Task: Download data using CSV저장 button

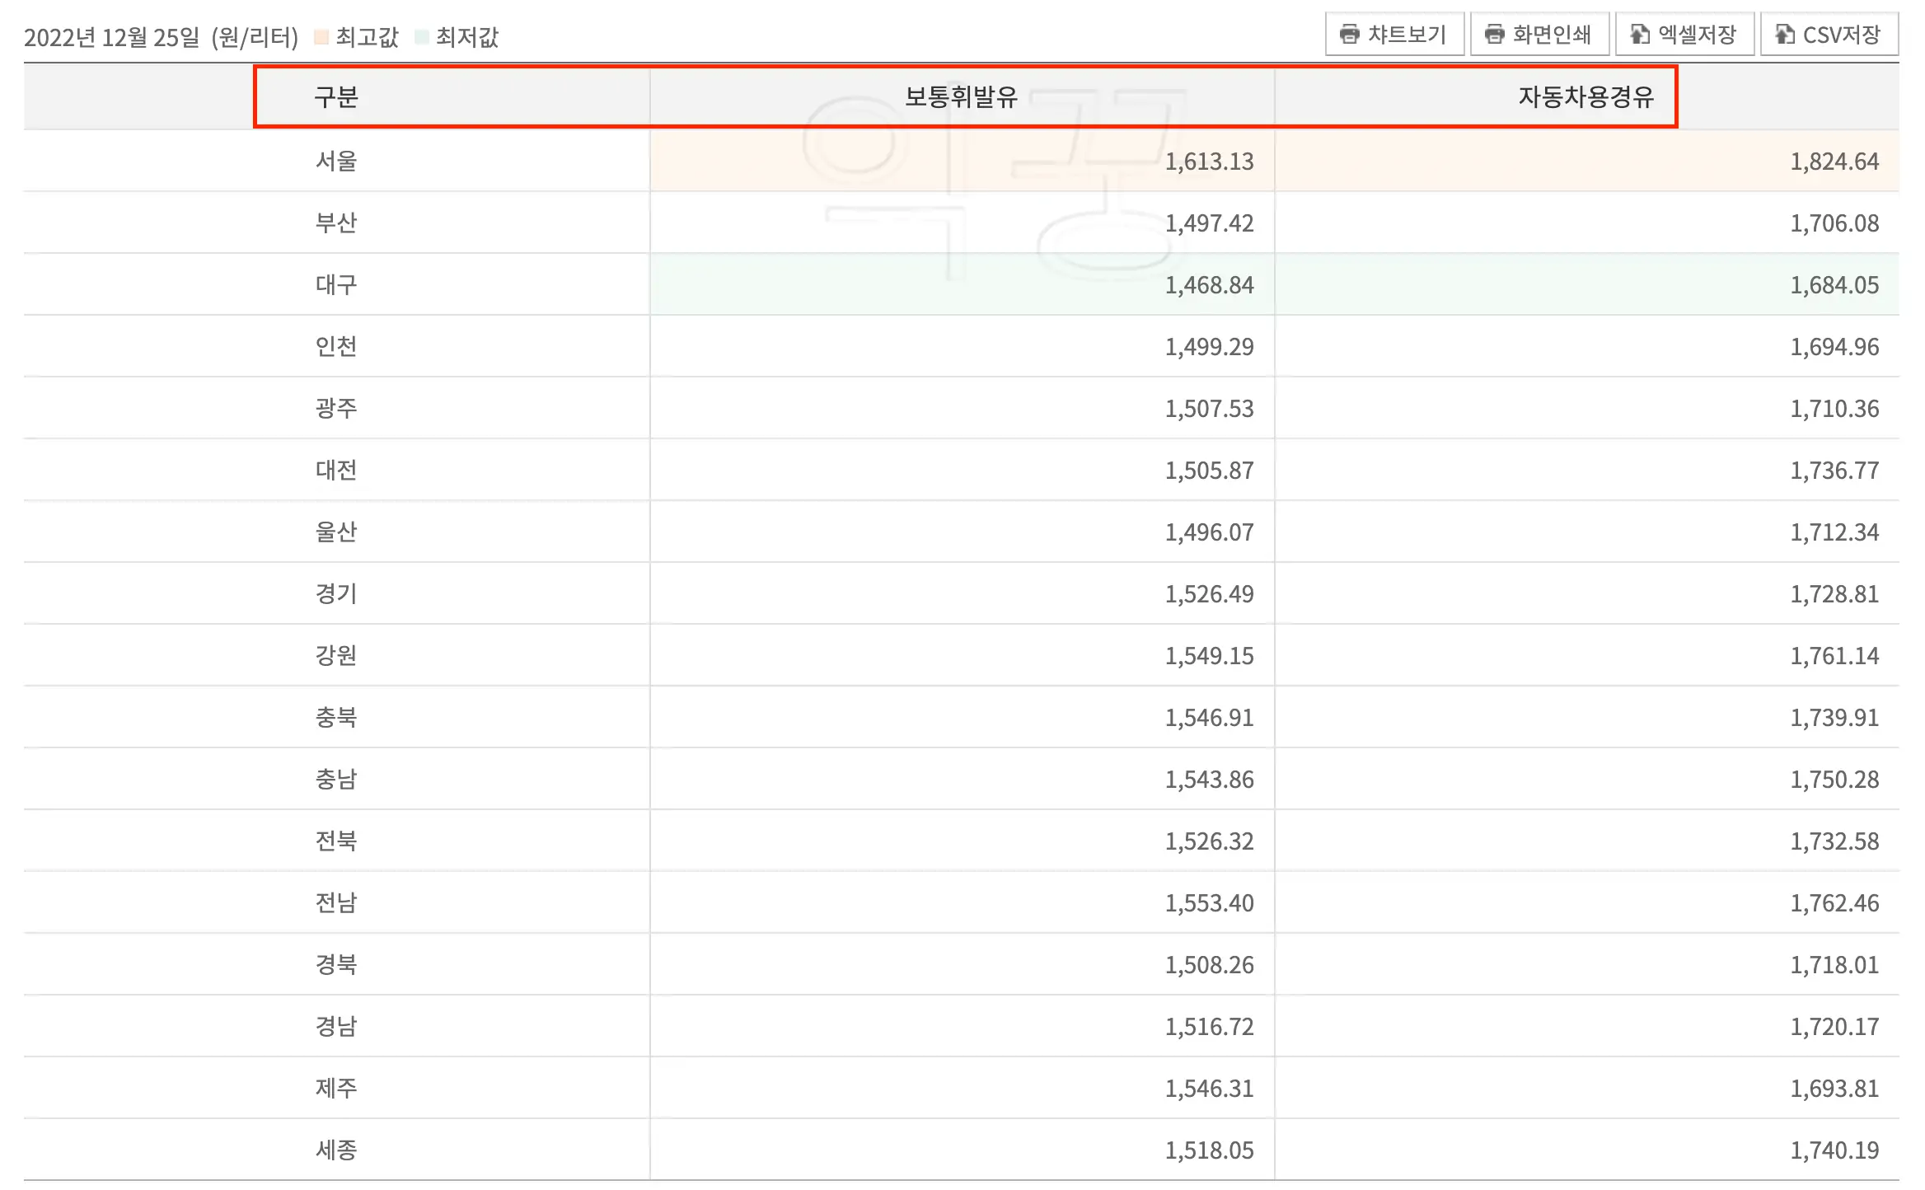Action: [1829, 35]
